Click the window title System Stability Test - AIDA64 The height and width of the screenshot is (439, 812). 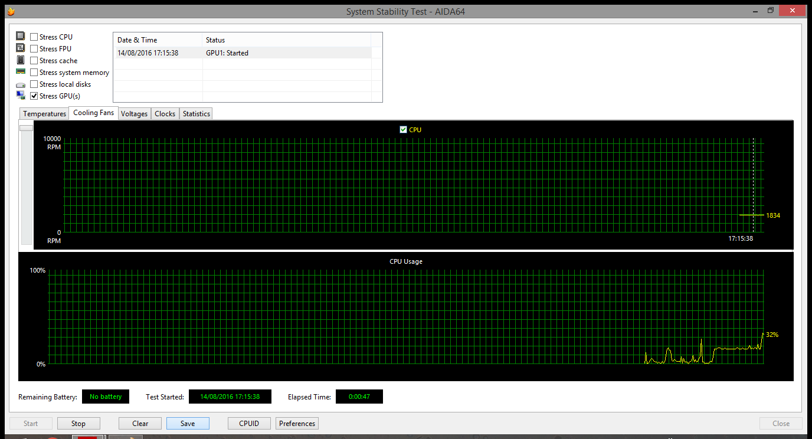(405, 11)
